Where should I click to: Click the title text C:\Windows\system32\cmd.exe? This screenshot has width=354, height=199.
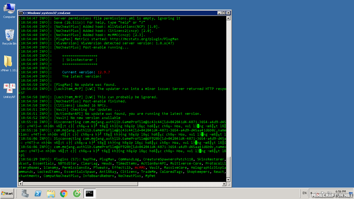pos(47,13)
